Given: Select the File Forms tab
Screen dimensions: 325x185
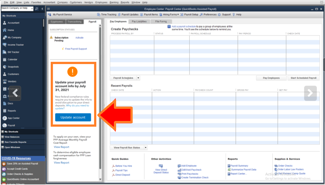Looking at the screenshot, I should [x=161, y=21].
